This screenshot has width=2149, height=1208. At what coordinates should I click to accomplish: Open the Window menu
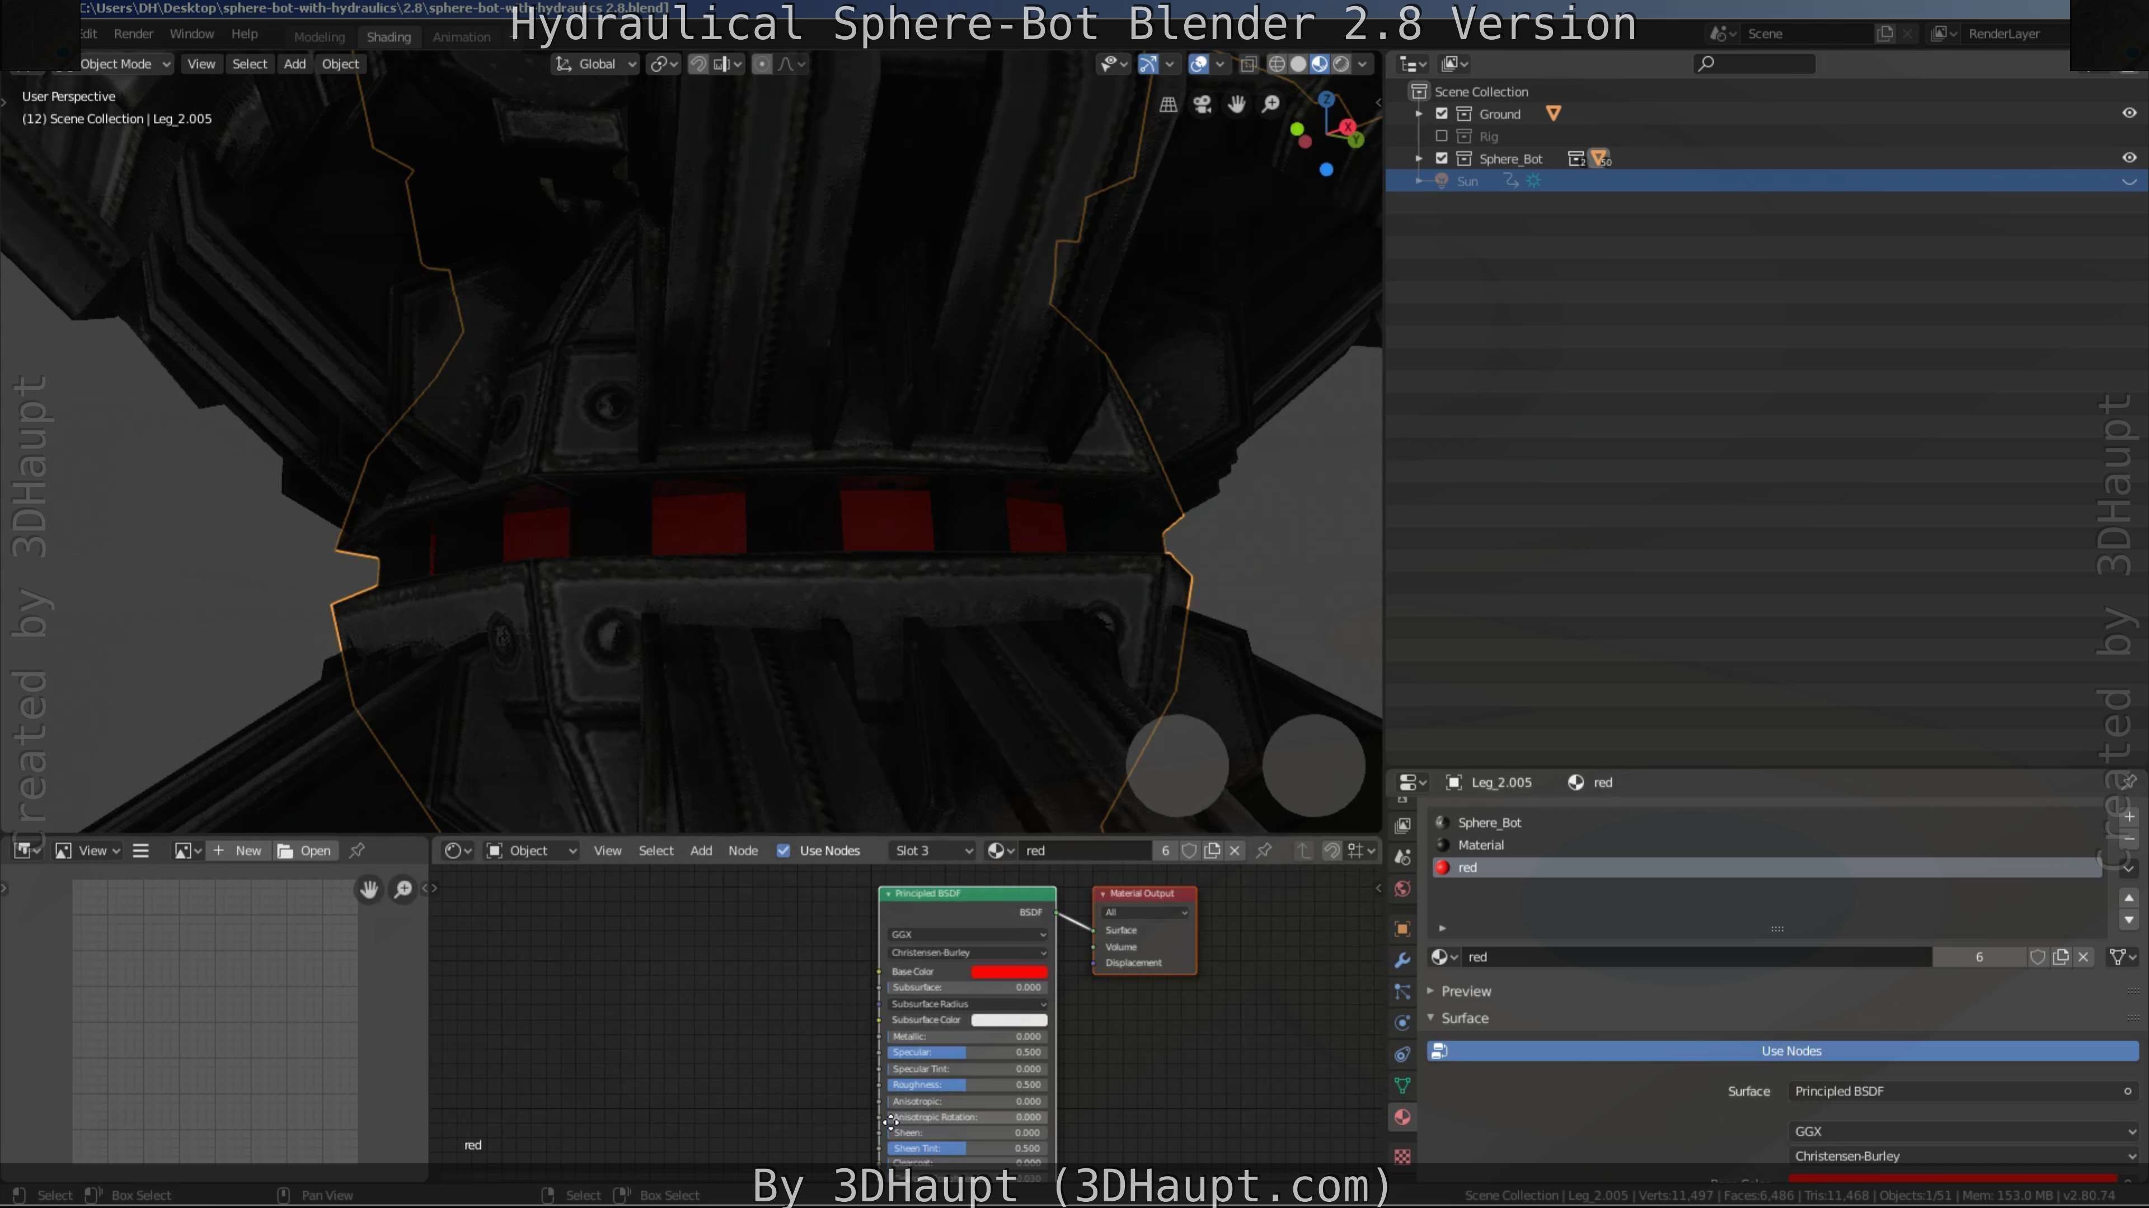tap(192, 34)
